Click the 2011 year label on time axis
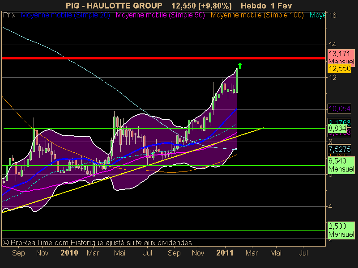358x268 pixels. click(x=225, y=253)
